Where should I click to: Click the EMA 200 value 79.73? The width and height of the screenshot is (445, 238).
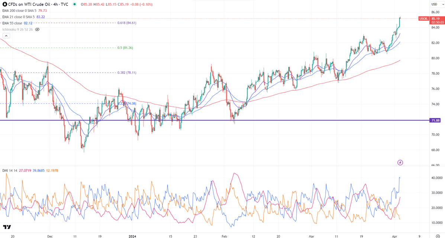point(42,10)
